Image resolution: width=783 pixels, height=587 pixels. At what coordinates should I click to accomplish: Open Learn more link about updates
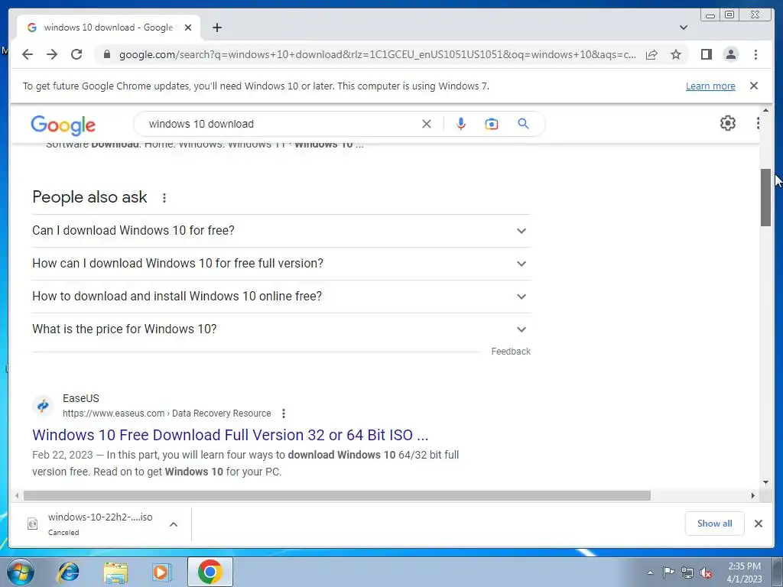(x=710, y=86)
